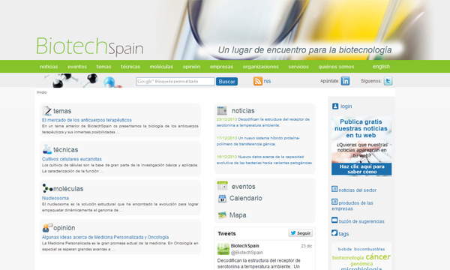
Task: Open 16/12/2013 bacterias news item
Action: (x=264, y=160)
